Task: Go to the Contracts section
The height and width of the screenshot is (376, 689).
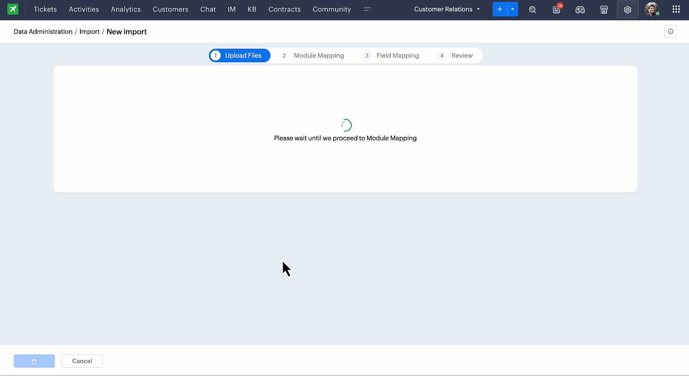Action: pos(284,9)
